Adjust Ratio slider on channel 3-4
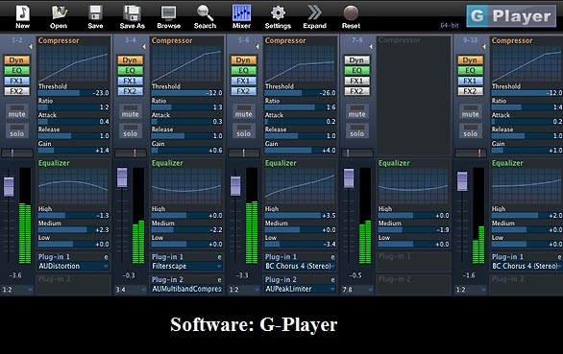The height and width of the screenshot is (354, 563). click(187, 107)
